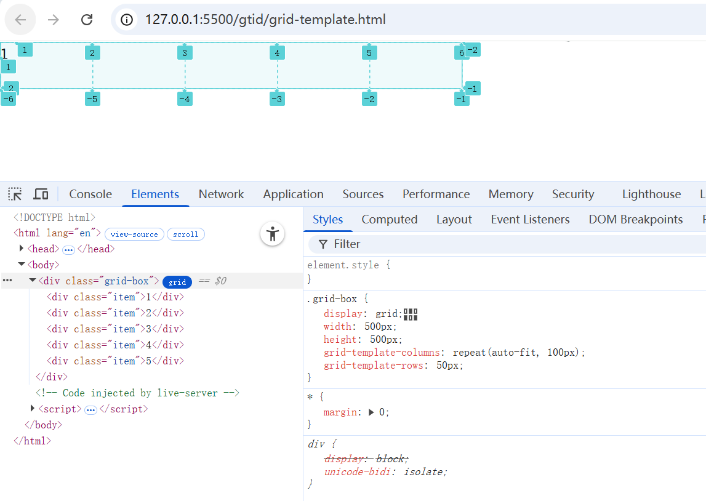Viewport: 706px width, 501px height.
Task: Select the live-server comment node
Action: coord(138,393)
